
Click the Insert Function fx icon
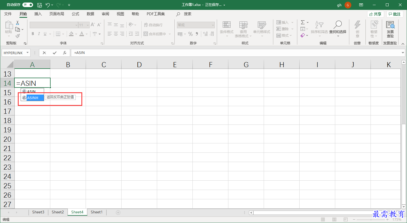65,53
